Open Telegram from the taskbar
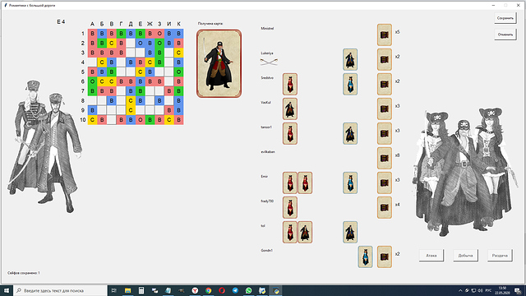The height and width of the screenshot is (296, 526). (235, 290)
